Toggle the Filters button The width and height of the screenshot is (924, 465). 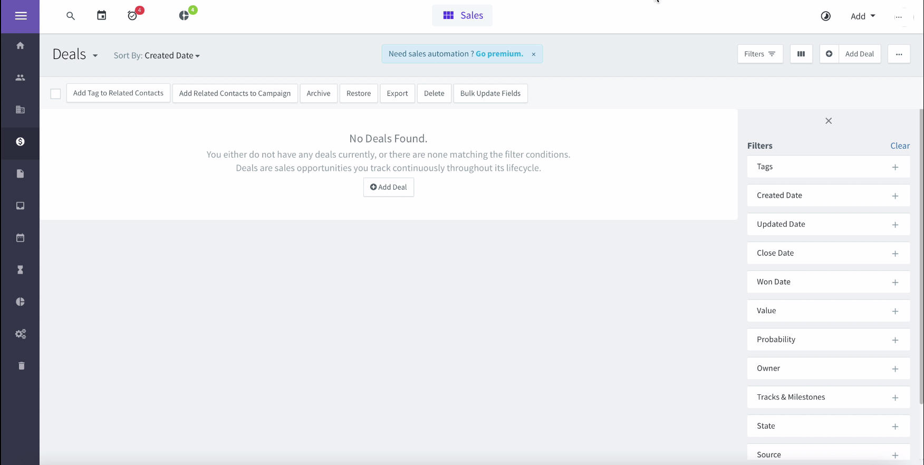[760, 54]
